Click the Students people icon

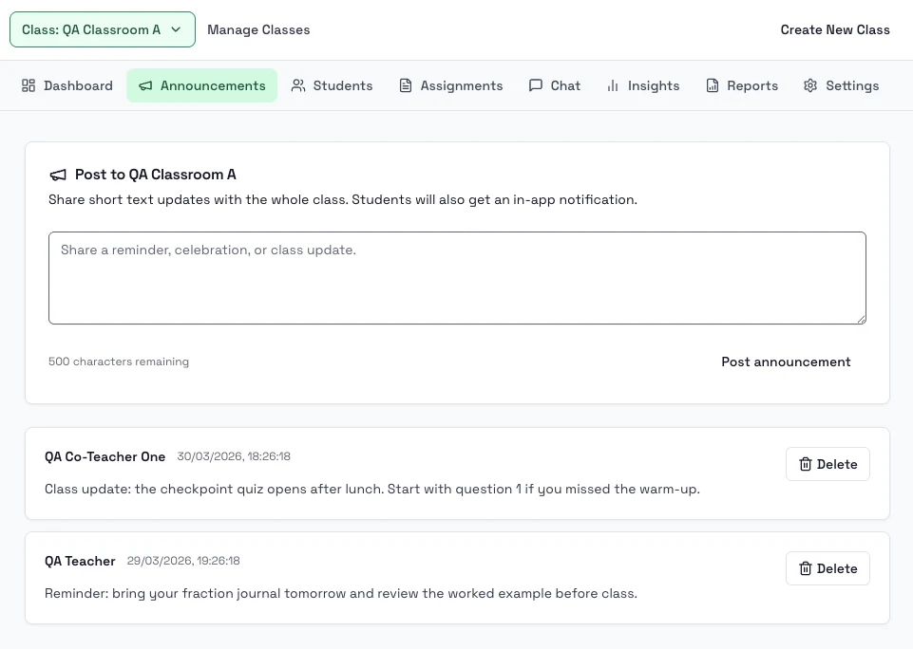click(x=298, y=85)
